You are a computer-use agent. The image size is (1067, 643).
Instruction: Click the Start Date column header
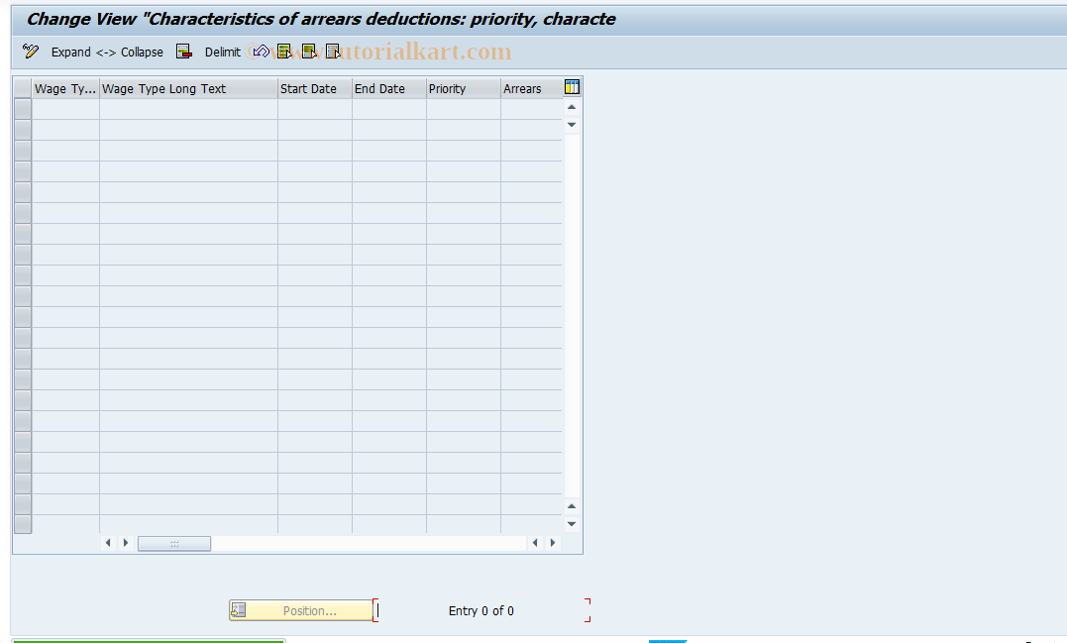click(x=315, y=88)
